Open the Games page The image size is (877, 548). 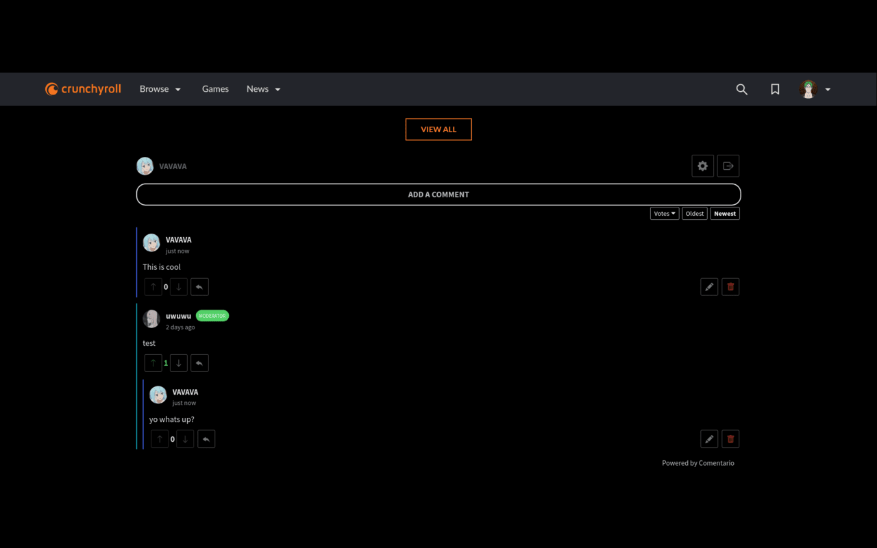click(x=215, y=89)
